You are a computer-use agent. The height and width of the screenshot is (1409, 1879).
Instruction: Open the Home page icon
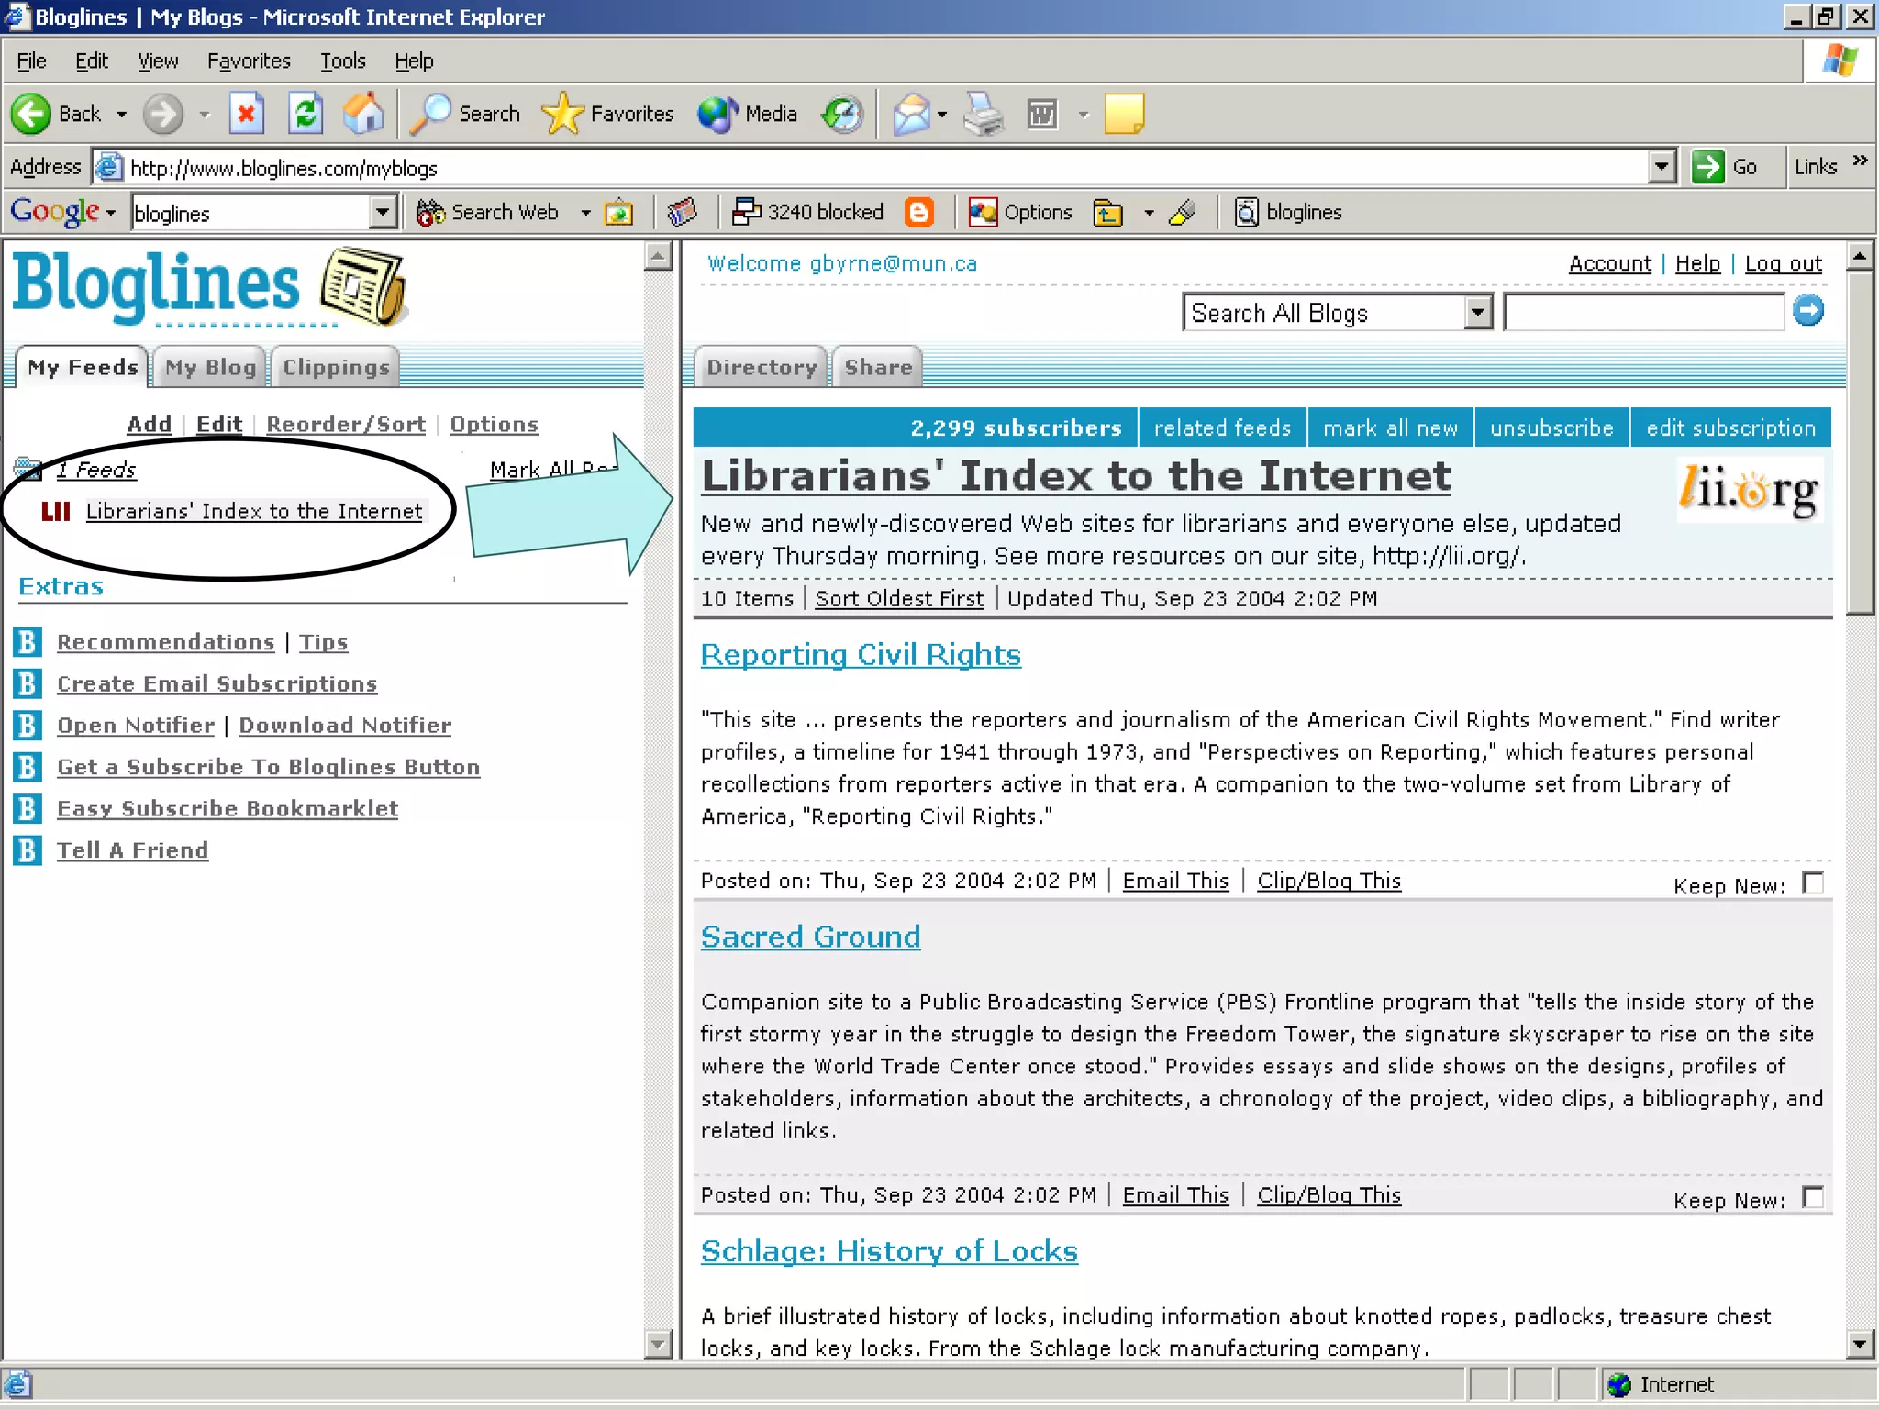[x=363, y=114]
